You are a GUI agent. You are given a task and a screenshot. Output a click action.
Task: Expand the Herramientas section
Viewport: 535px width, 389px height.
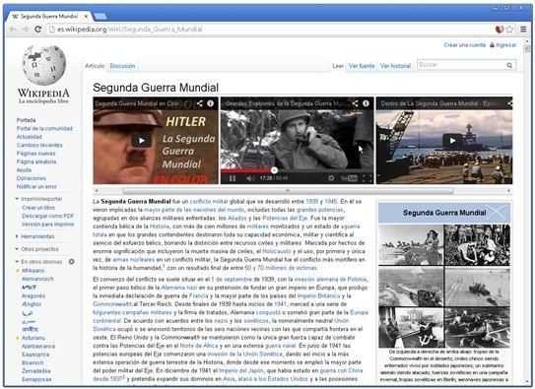[x=17, y=236]
